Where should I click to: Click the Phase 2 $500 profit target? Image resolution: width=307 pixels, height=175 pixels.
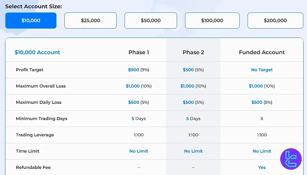[x=188, y=70]
